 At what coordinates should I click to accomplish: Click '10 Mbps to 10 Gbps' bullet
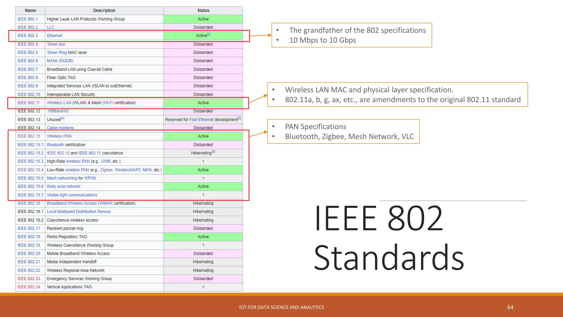[322, 40]
